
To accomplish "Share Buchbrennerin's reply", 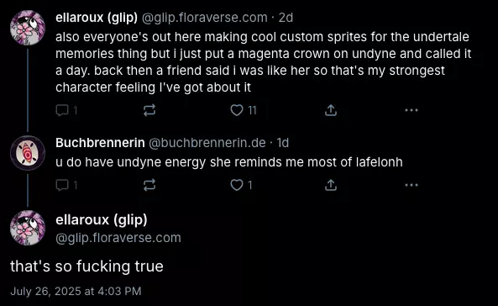I will [x=331, y=185].
